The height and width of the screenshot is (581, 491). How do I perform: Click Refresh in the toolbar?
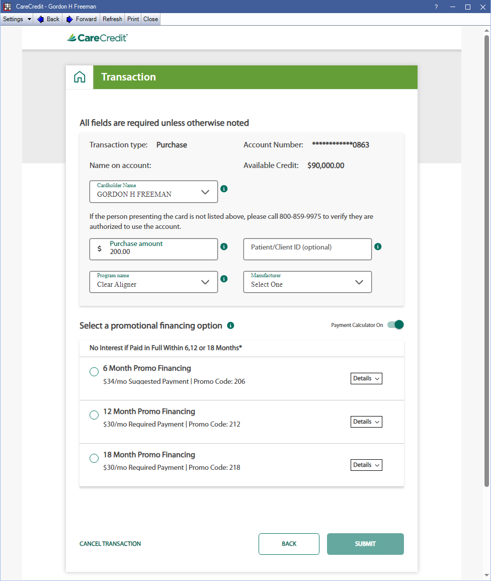click(112, 19)
